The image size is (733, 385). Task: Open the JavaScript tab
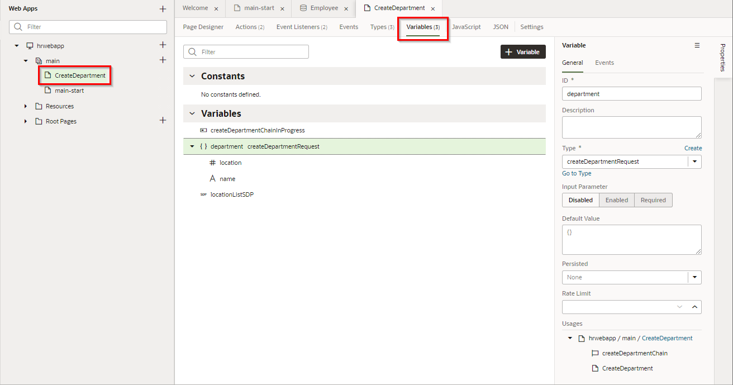(466, 27)
